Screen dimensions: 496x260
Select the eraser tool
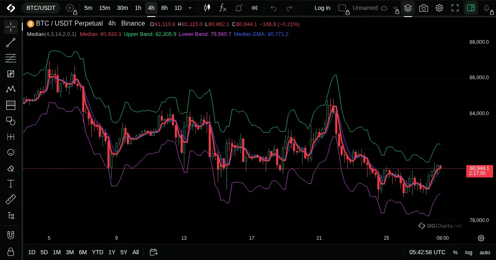point(11,168)
